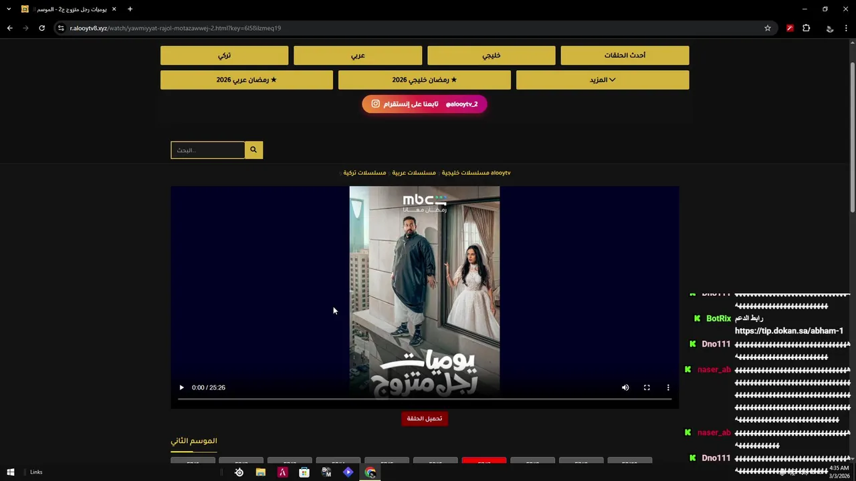
Task: Open a new browser tab
Action: point(130,9)
